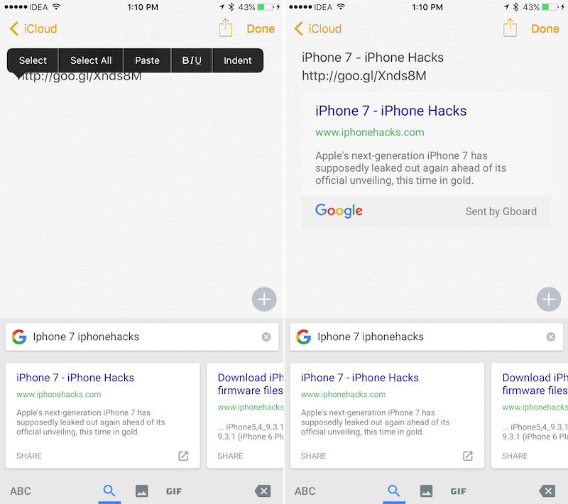Select the image search icon on the left keyboard
The image size is (568, 504).
coord(141,491)
